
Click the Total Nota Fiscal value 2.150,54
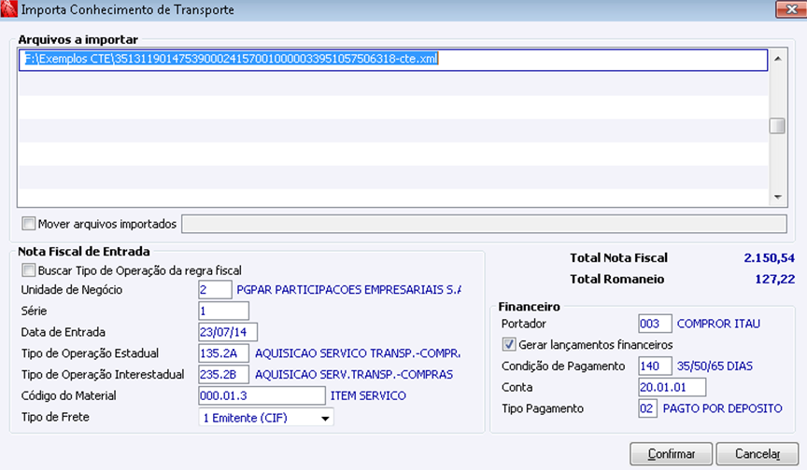point(769,258)
